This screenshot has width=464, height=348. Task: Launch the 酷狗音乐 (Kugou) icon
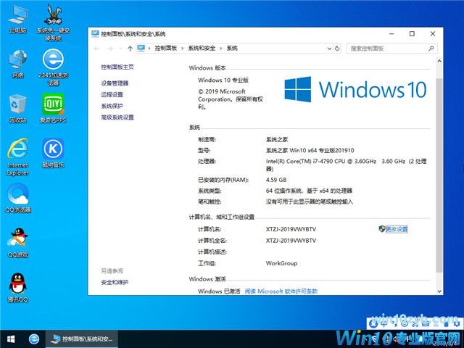53,153
